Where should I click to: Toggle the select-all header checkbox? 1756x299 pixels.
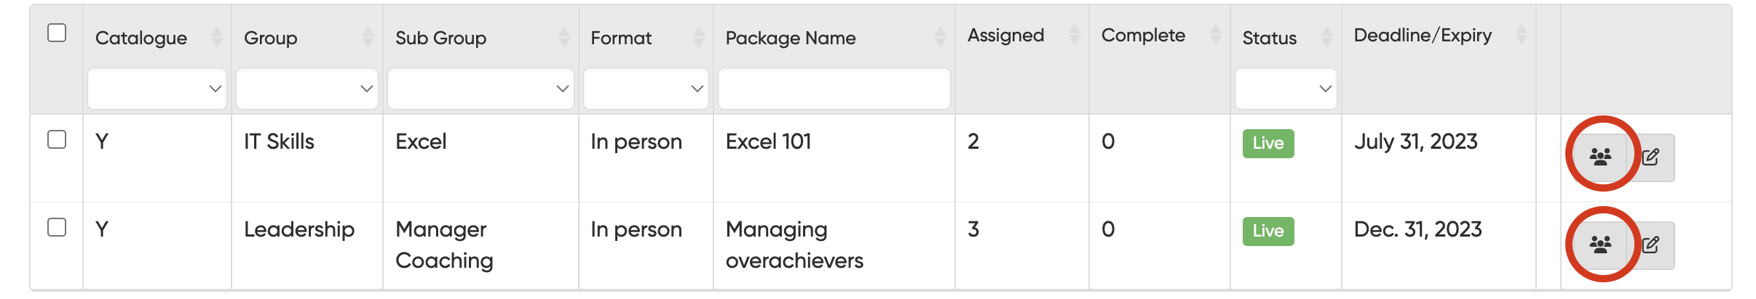coord(57,33)
